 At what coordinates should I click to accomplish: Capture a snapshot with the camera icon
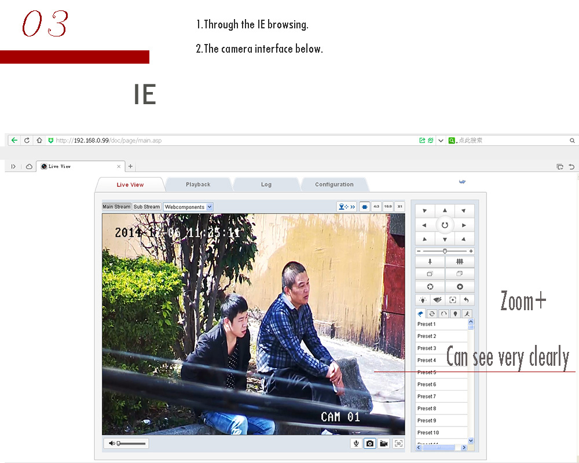tap(369, 443)
